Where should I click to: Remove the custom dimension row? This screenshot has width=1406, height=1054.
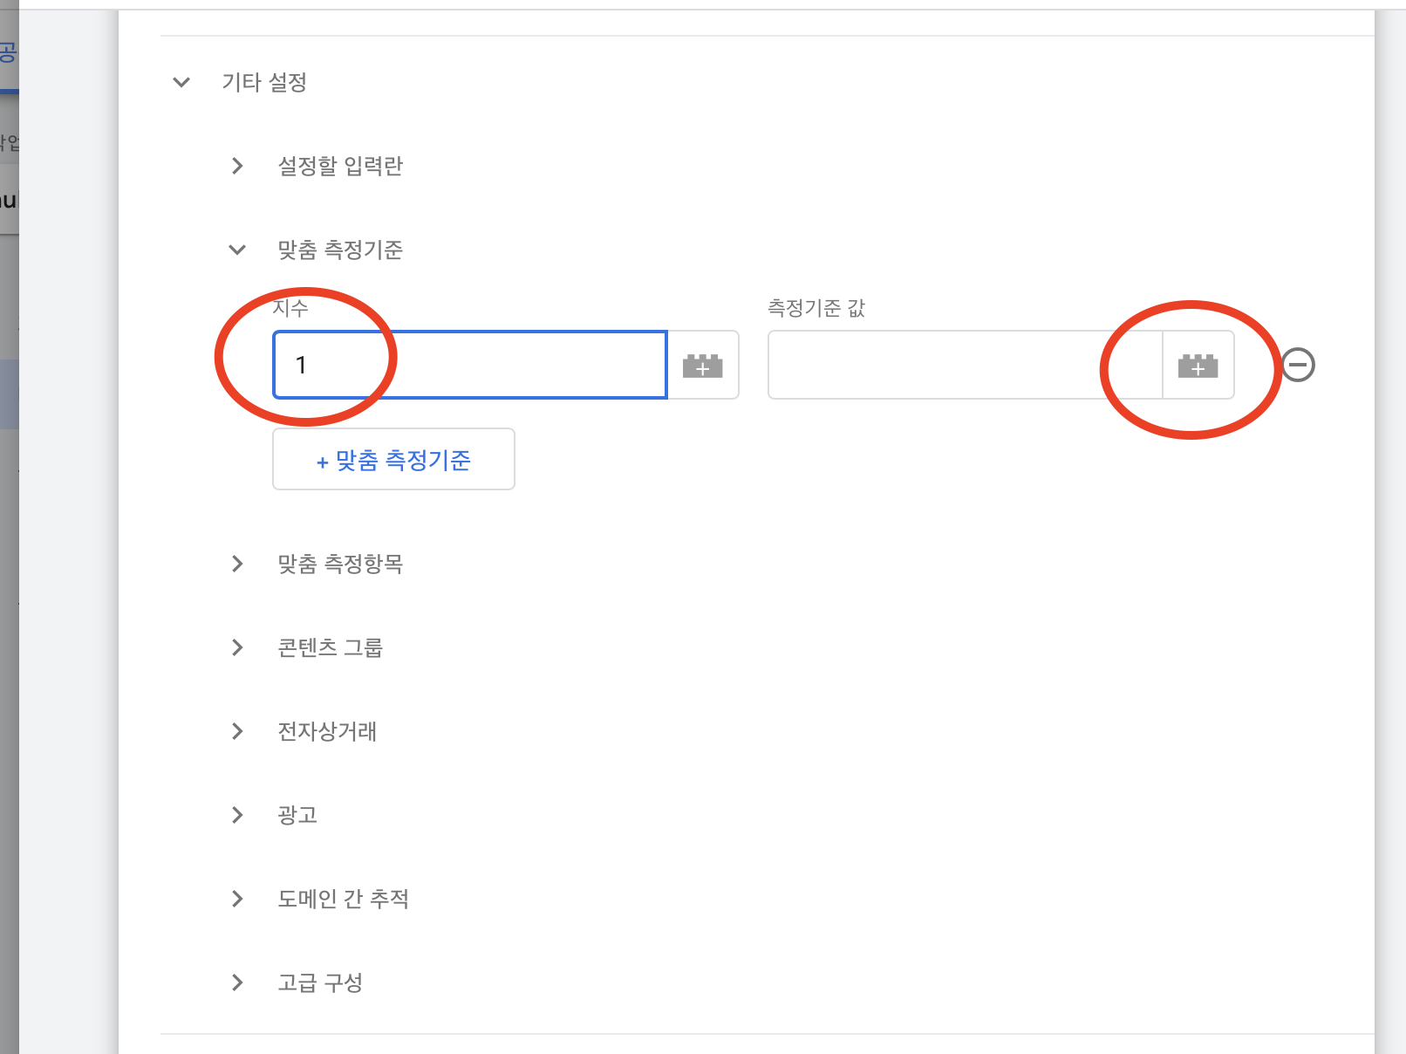click(x=1297, y=365)
